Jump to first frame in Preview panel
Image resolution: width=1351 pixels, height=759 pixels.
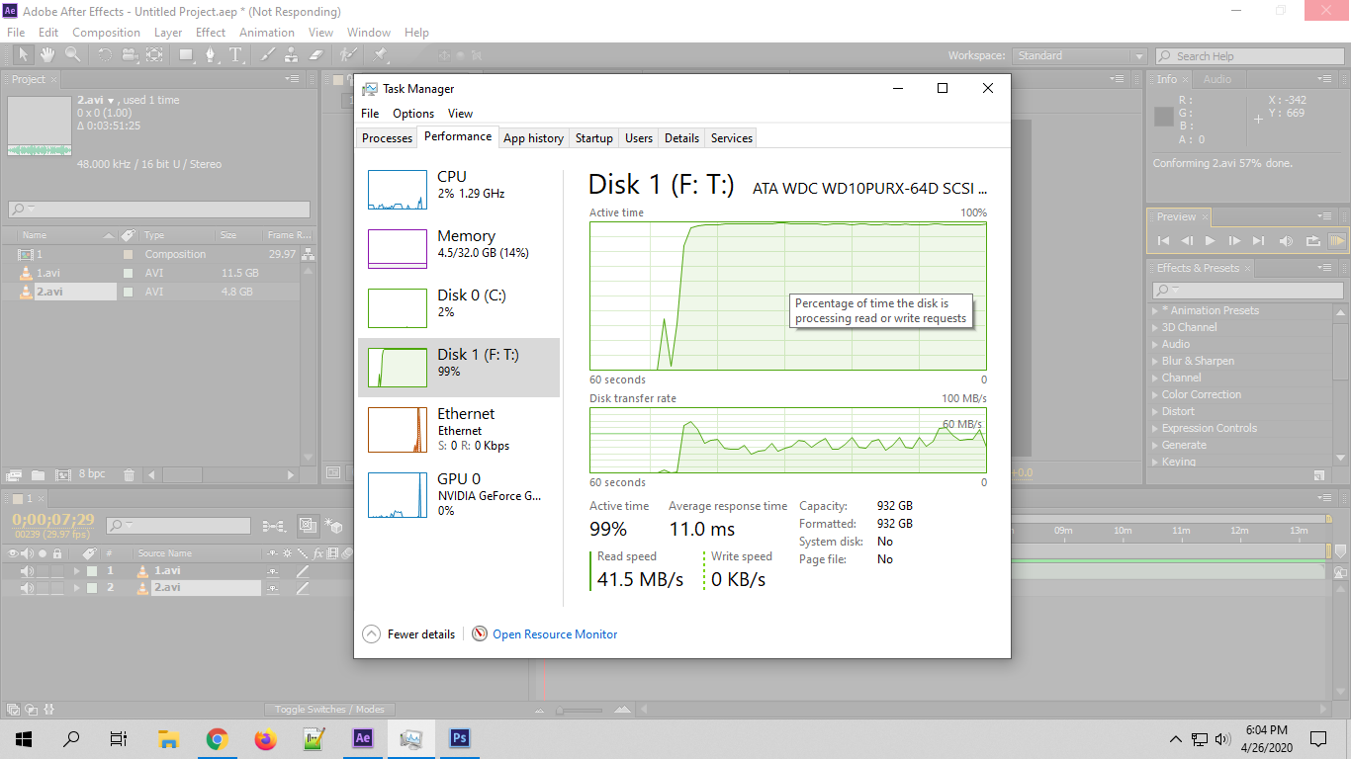click(x=1163, y=240)
